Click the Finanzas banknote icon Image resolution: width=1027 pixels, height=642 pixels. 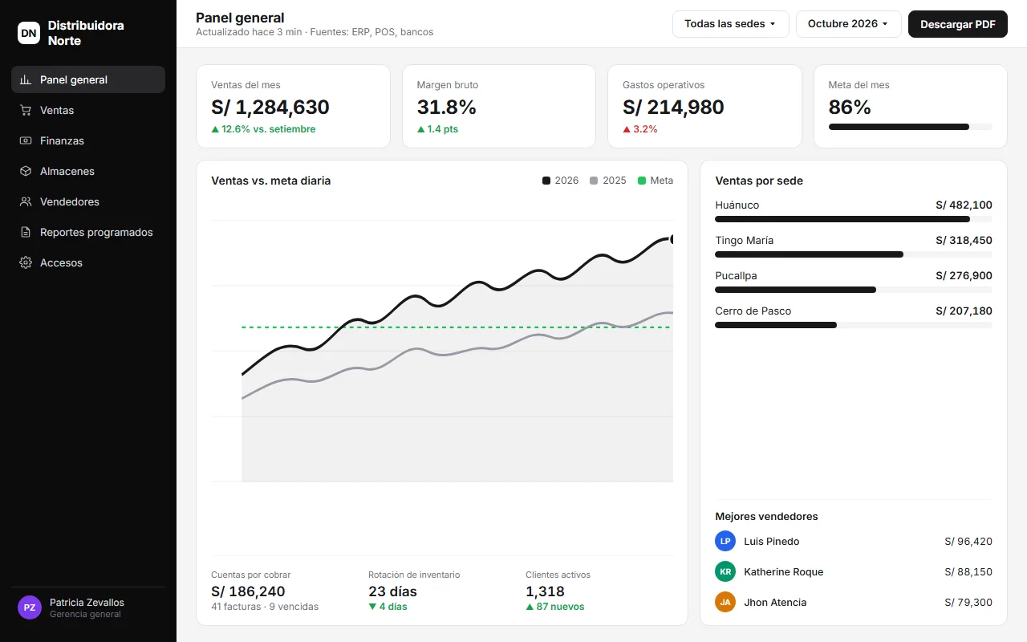coord(26,140)
